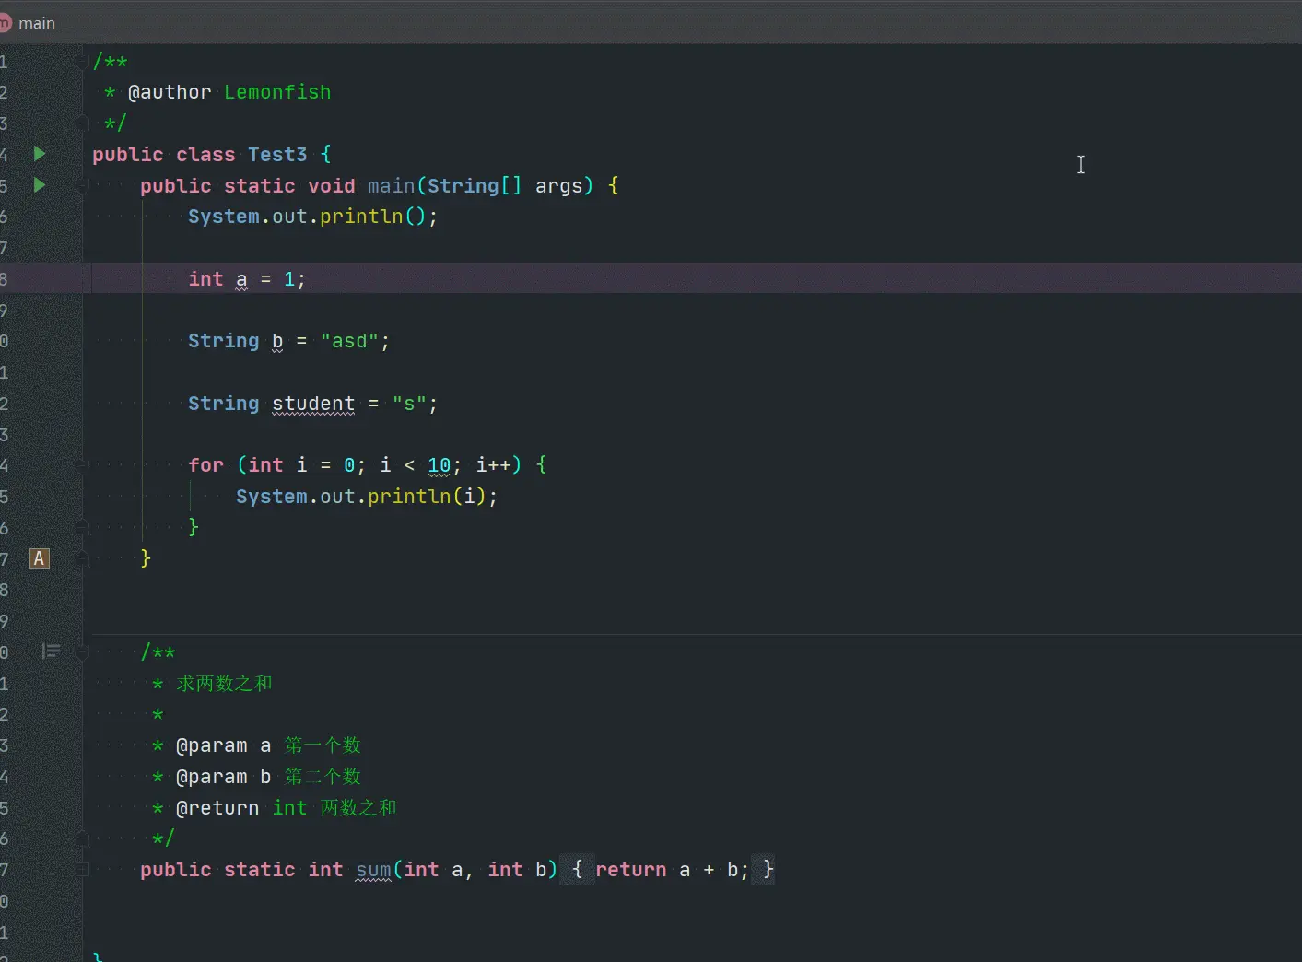The image size is (1302, 962).
Task: Run main method from gutter arrow
Action: pyautogui.click(x=40, y=185)
